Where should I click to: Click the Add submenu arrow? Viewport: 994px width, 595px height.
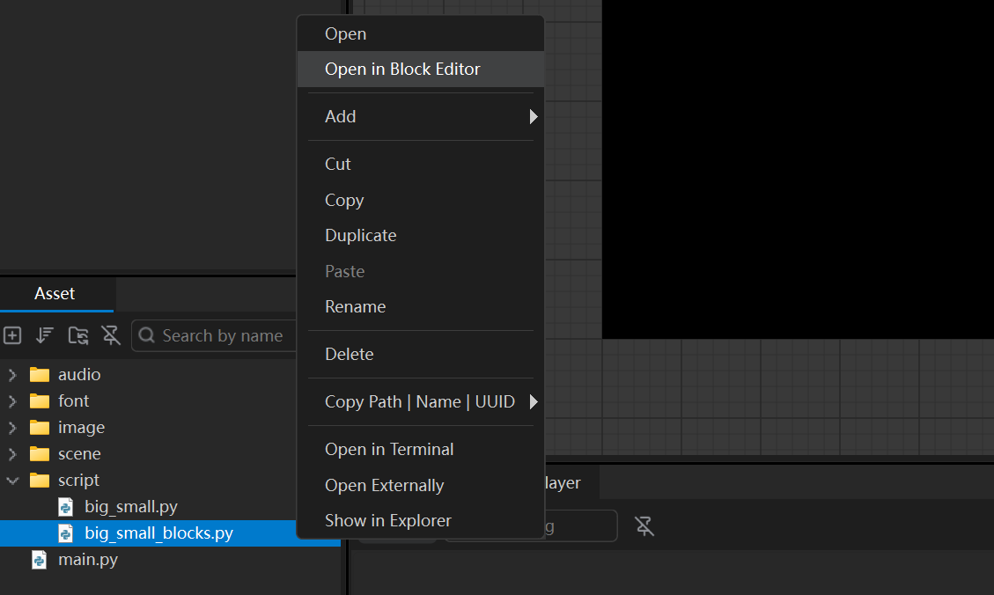coord(534,116)
